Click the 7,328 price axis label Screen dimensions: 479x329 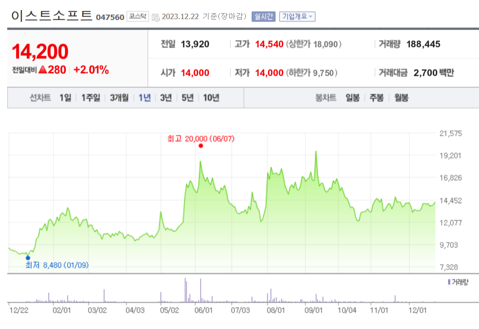point(449,267)
